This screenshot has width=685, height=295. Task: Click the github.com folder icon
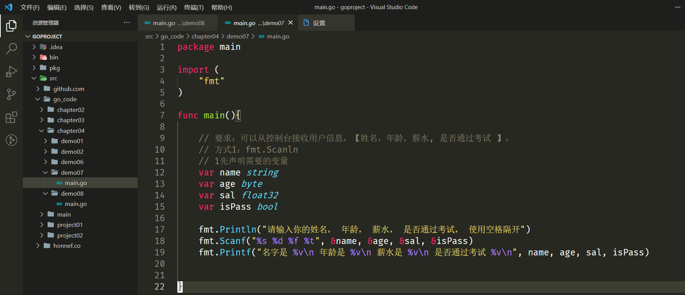point(47,89)
